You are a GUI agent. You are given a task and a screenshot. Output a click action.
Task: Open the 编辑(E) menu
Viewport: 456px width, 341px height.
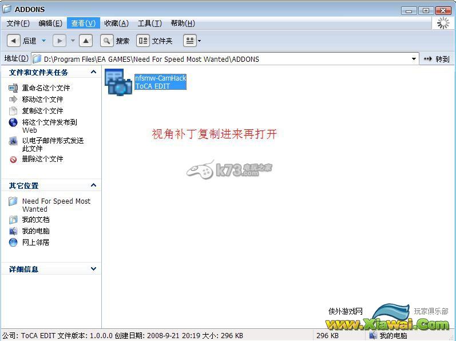[50, 23]
